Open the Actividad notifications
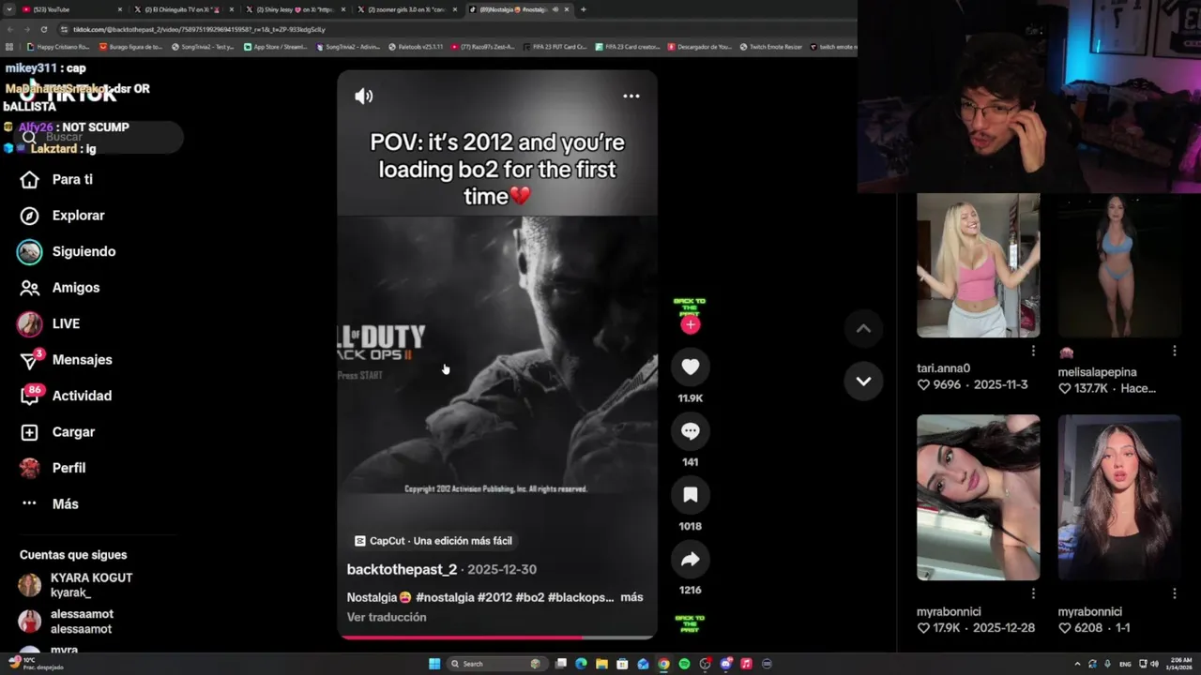1201x675 pixels. [66, 396]
